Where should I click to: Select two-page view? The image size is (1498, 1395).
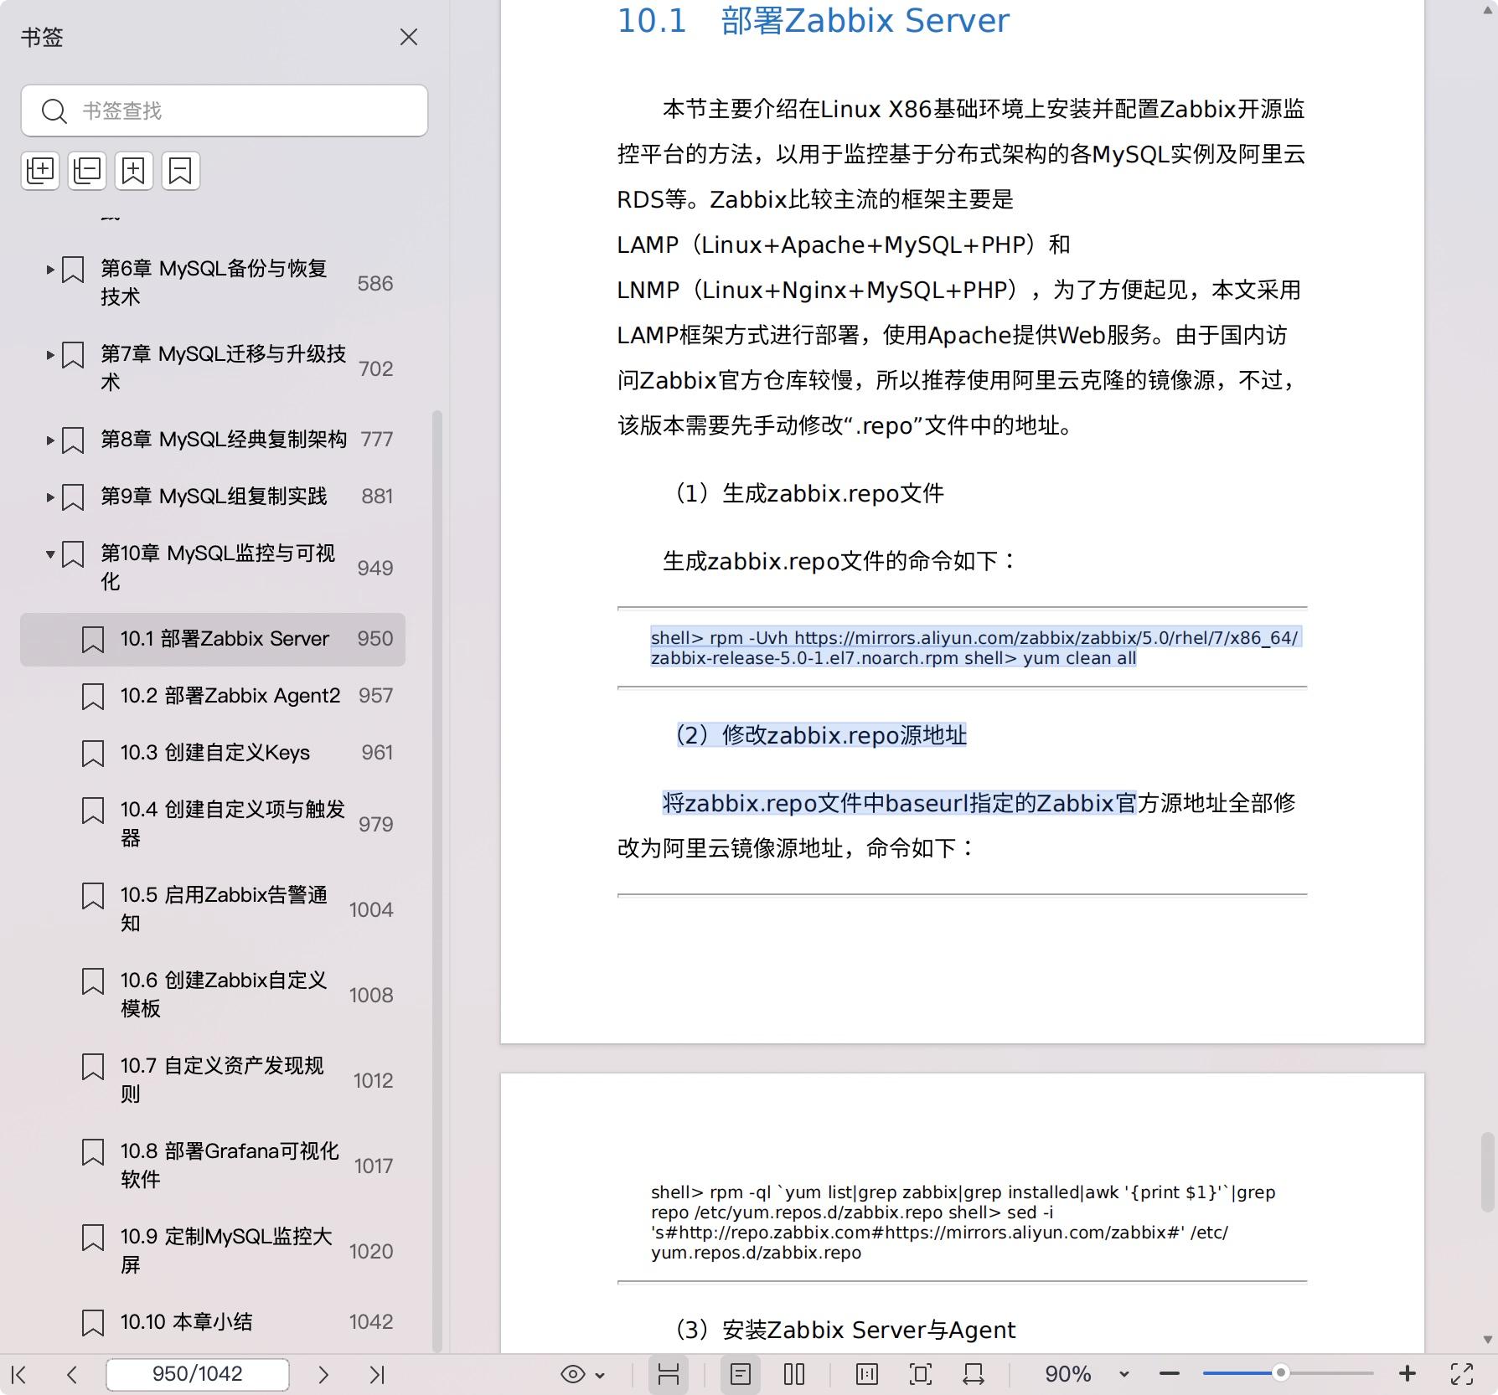click(794, 1374)
